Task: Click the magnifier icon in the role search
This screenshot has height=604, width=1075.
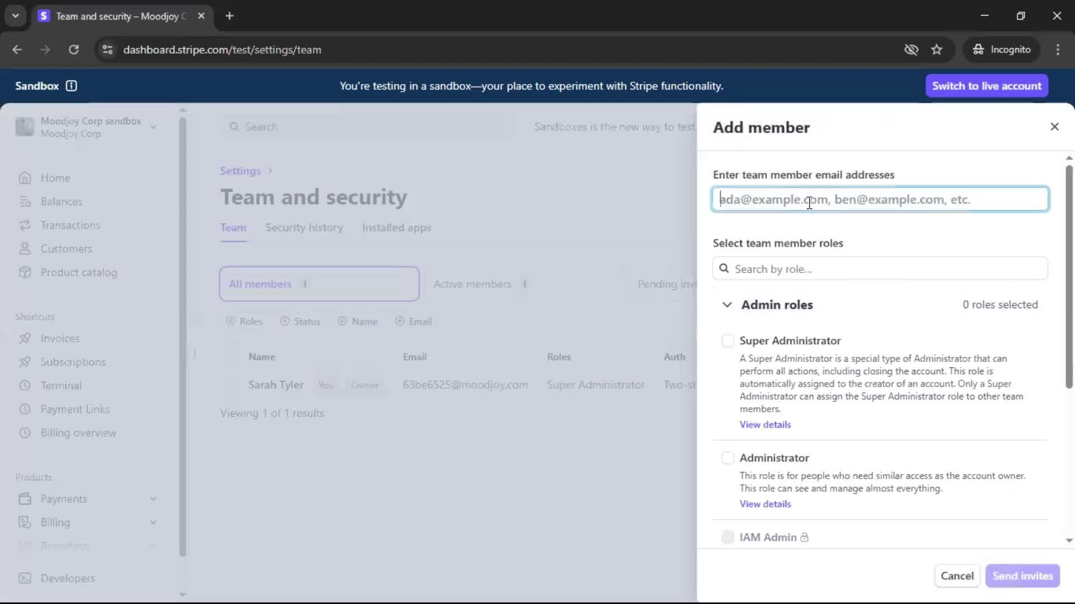Action: coord(724,269)
